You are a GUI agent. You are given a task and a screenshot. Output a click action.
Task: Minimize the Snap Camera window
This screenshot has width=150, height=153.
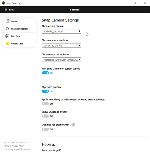(127, 3)
